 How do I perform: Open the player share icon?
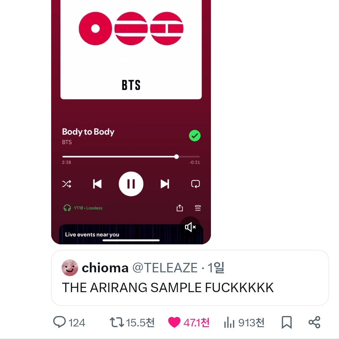pyautogui.click(x=180, y=208)
